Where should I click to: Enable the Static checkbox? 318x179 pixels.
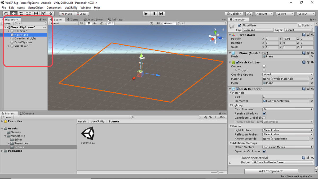point(300,25)
